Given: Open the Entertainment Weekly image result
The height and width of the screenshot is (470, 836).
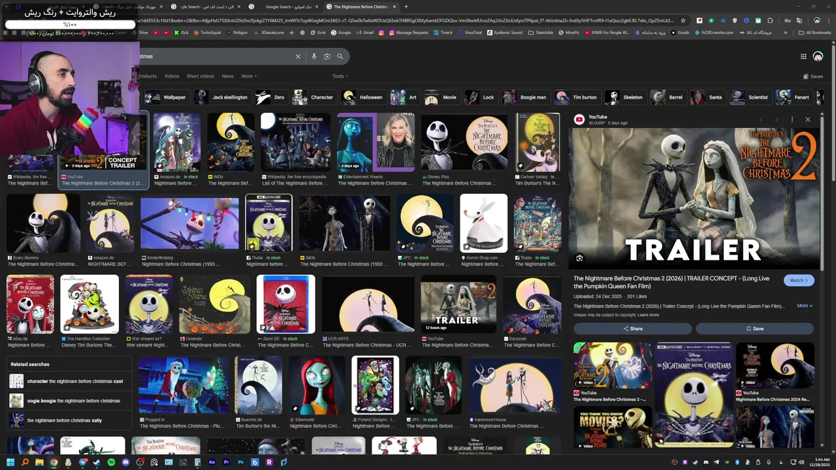Looking at the screenshot, I should coord(376,142).
